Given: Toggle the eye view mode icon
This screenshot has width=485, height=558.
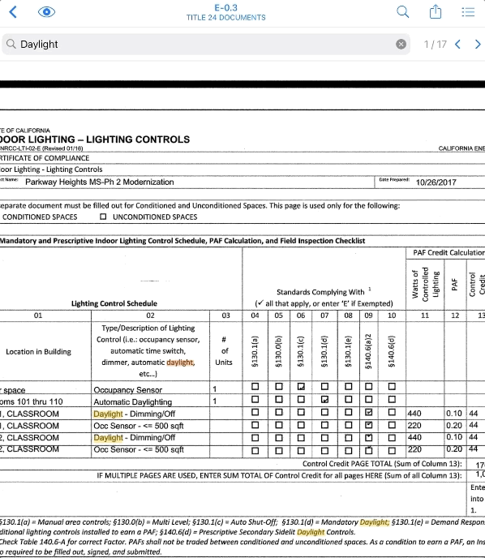Looking at the screenshot, I should tap(46, 11).
